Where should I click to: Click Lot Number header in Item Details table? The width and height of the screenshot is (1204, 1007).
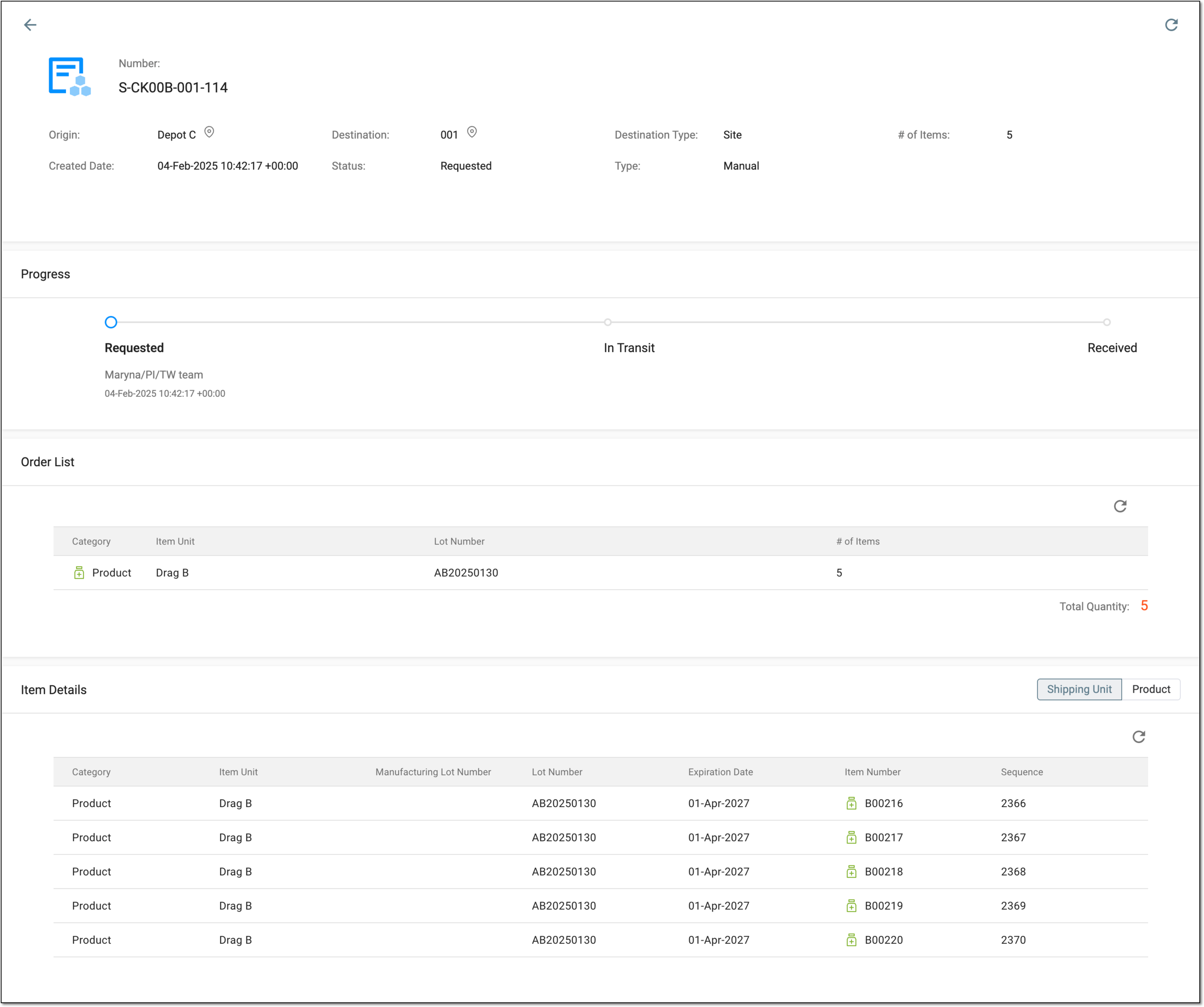[x=557, y=772]
